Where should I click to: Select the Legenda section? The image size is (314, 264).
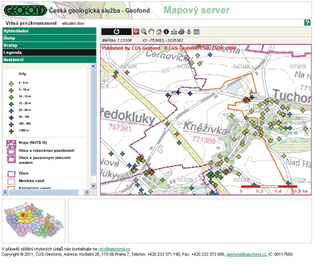(49, 52)
